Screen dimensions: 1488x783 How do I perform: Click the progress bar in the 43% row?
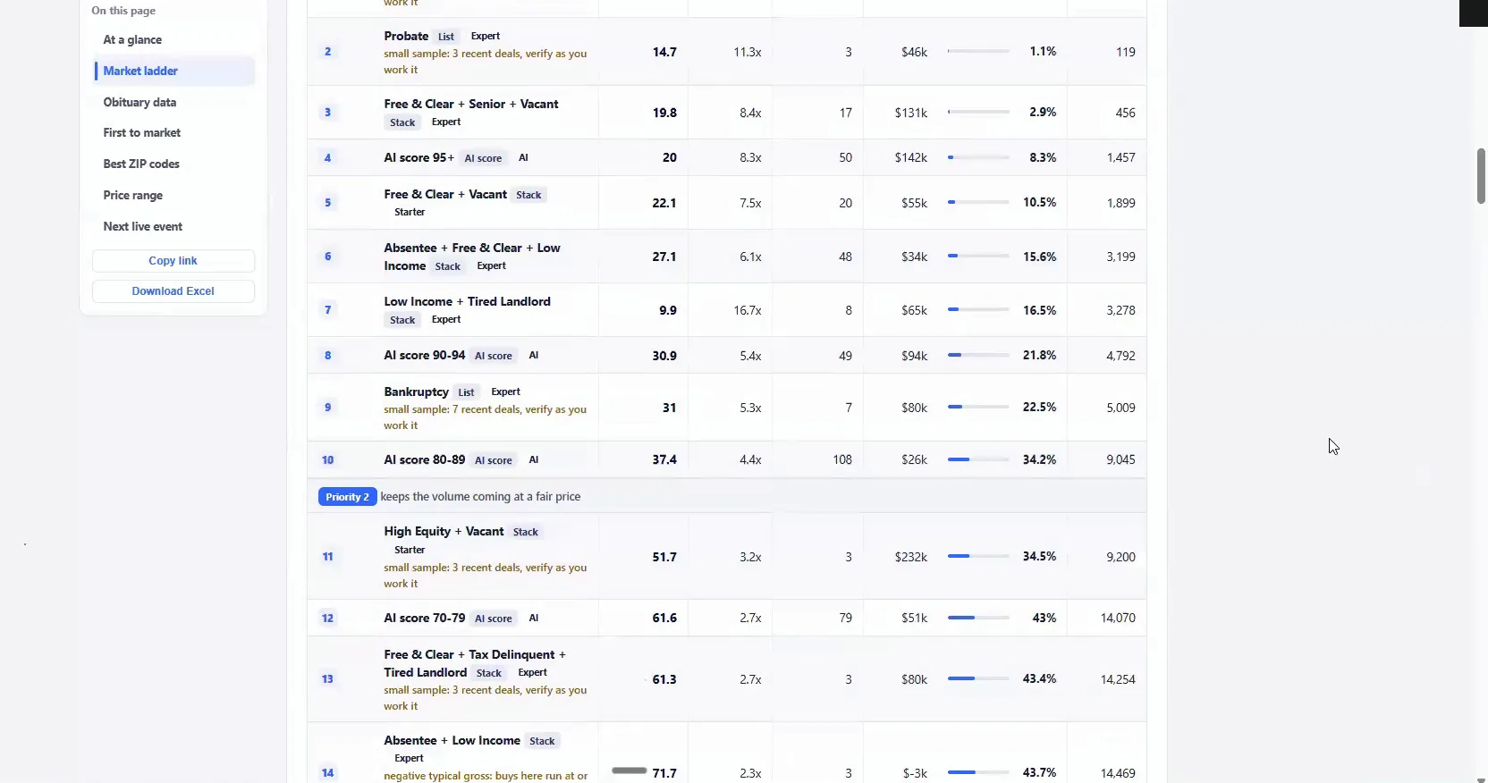(978, 619)
